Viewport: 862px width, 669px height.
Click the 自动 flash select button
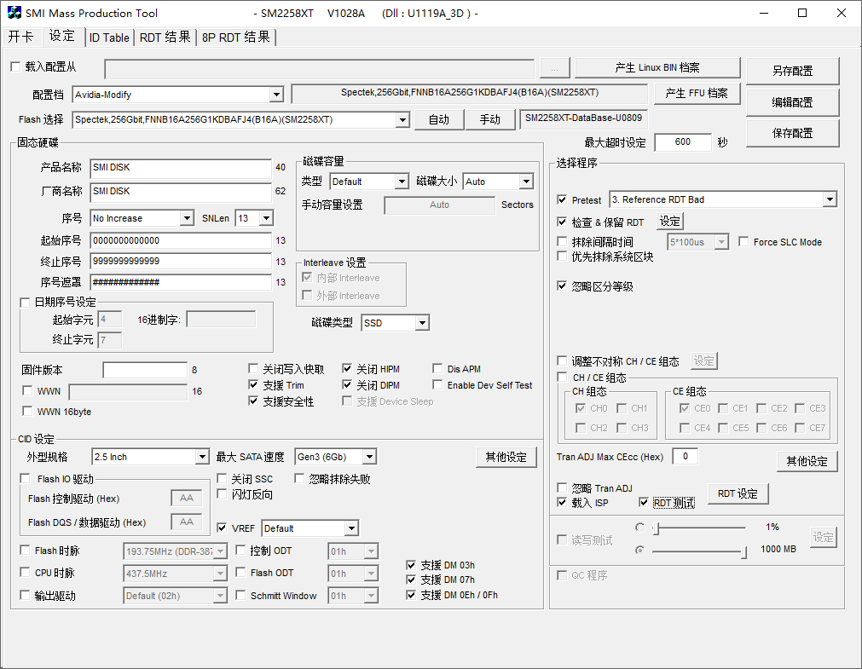pyautogui.click(x=438, y=119)
